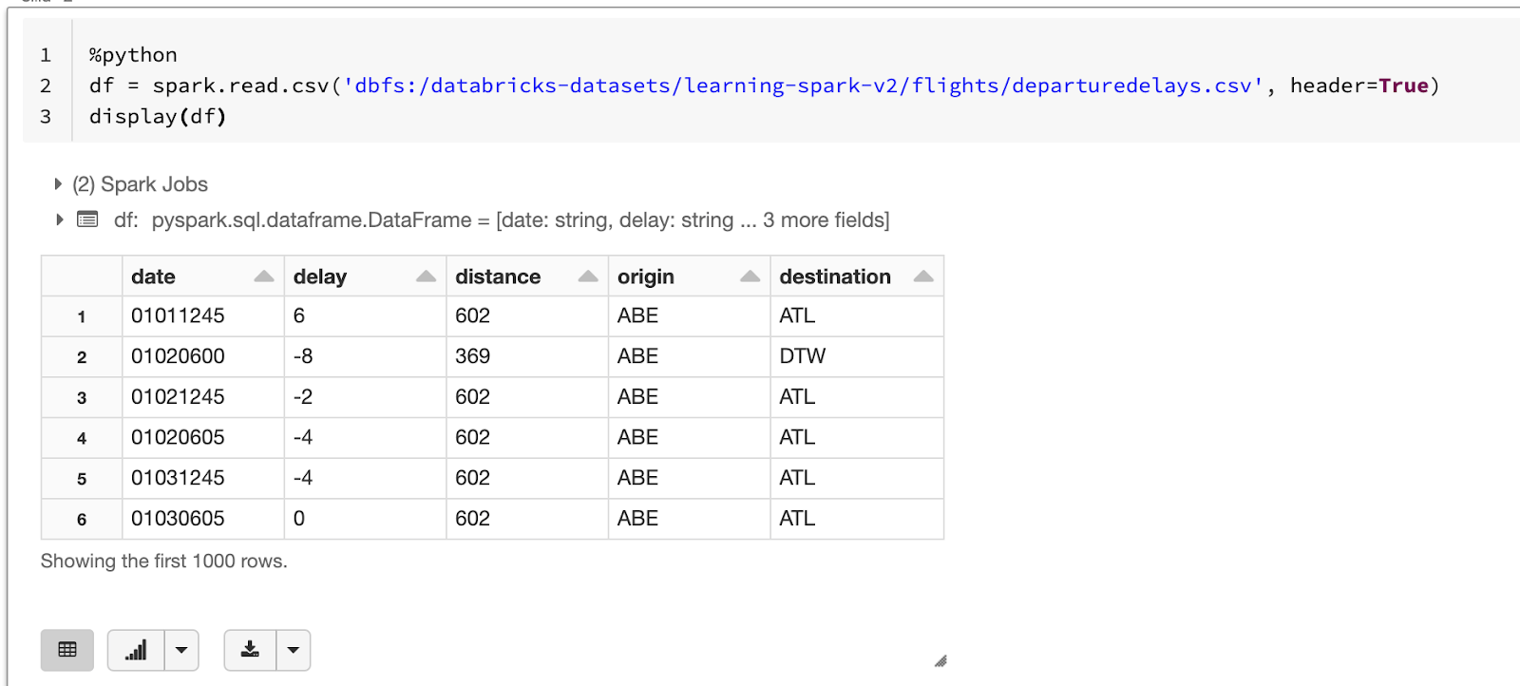Expand the Spark Jobs section
1520x686 pixels.
pyautogui.click(x=58, y=184)
